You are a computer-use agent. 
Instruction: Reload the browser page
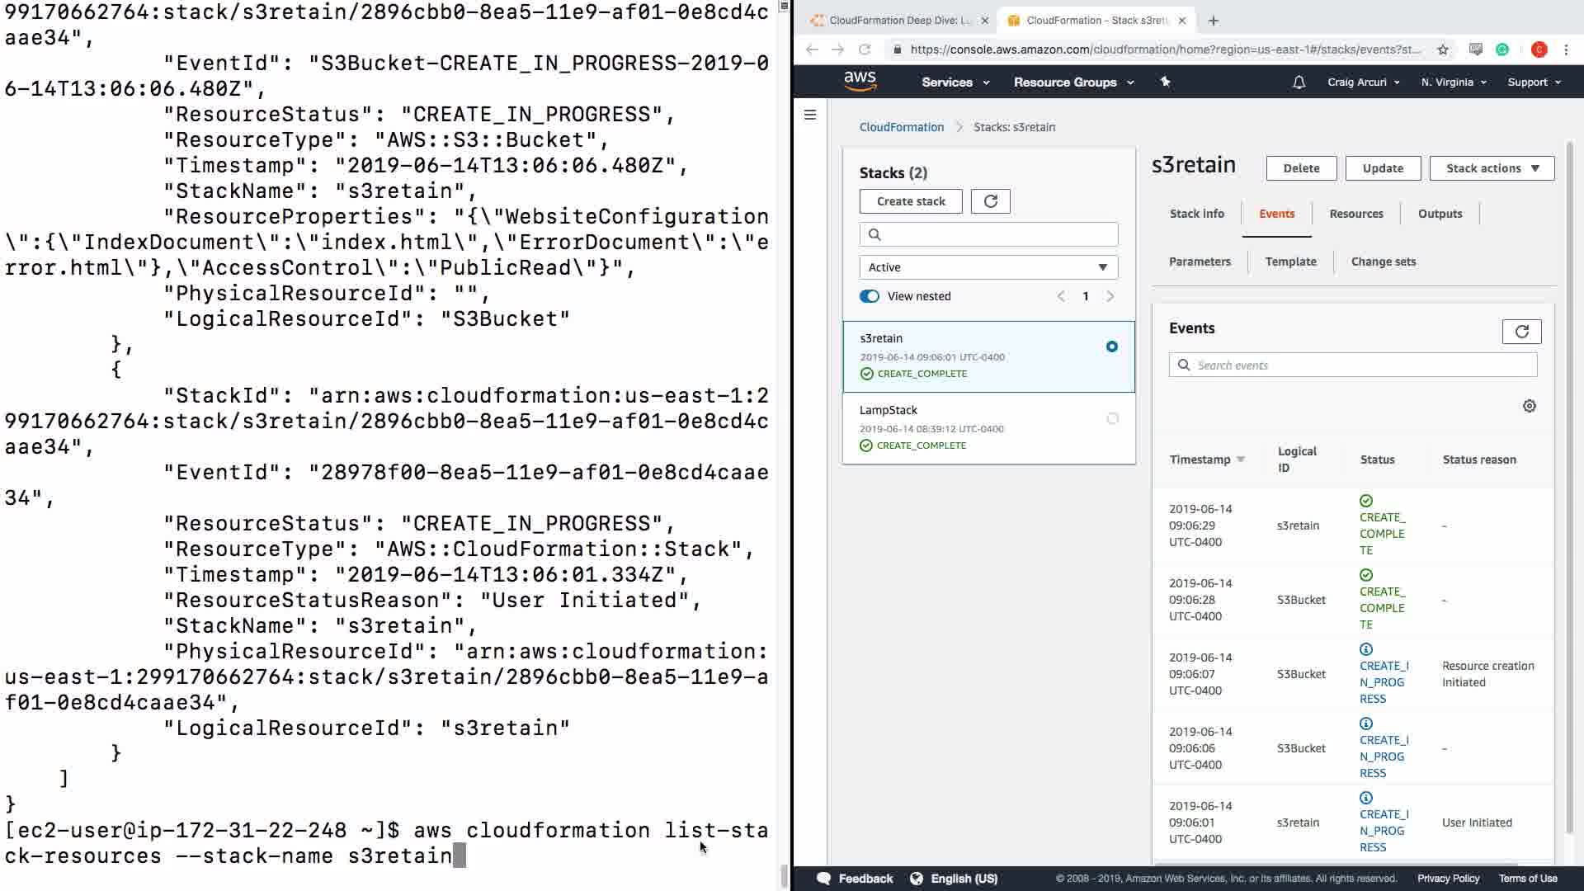(865, 49)
